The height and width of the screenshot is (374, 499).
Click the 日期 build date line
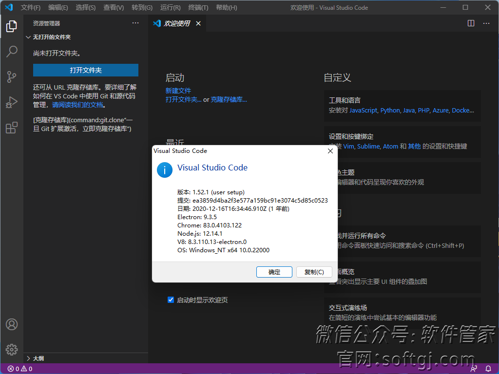[x=233, y=208]
